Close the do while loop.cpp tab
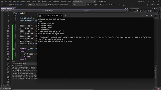The image size is (161, 90). 15,8
